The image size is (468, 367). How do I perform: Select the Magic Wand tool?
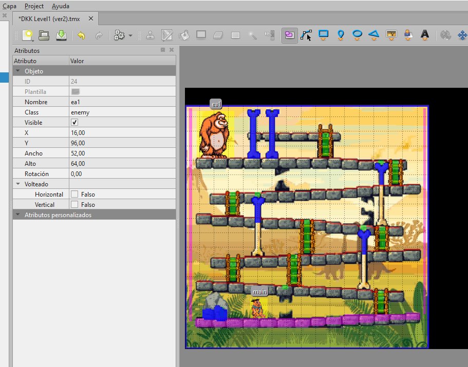(x=253, y=35)
